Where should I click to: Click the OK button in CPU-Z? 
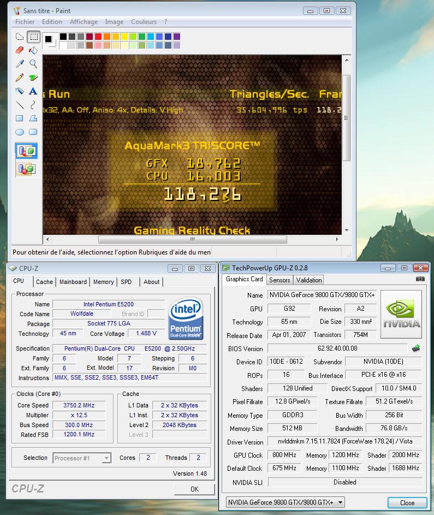[x=194, y=489]
